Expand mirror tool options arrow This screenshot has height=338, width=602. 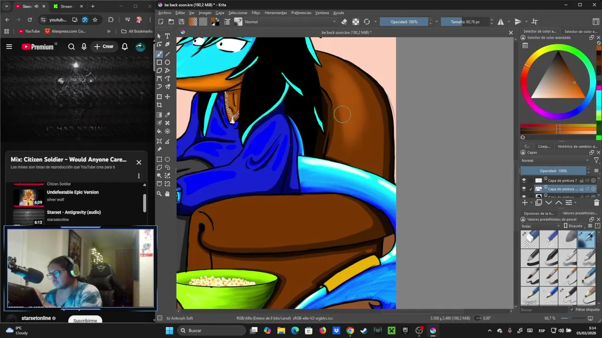508,22
